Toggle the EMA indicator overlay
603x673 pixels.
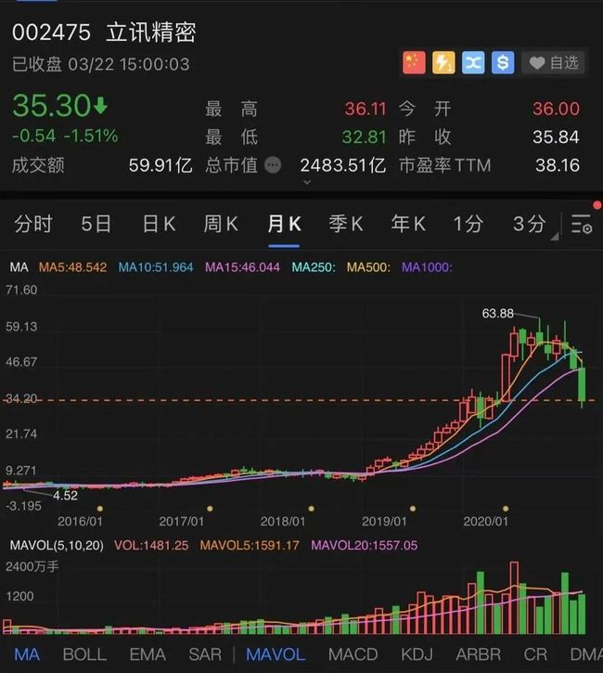(x=148, y=654)
